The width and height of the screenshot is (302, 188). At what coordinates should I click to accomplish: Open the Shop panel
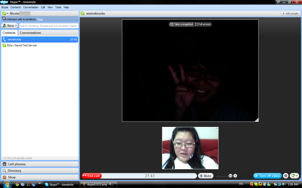[40, 177]
